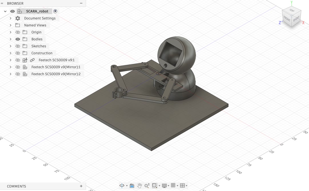Select Feetech SCS0009 v9(Mirror):1 label
309x191 pixels.
coord(56,67)
